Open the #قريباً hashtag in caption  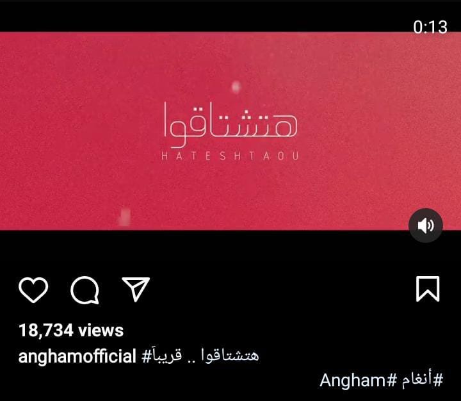(161, 356)
